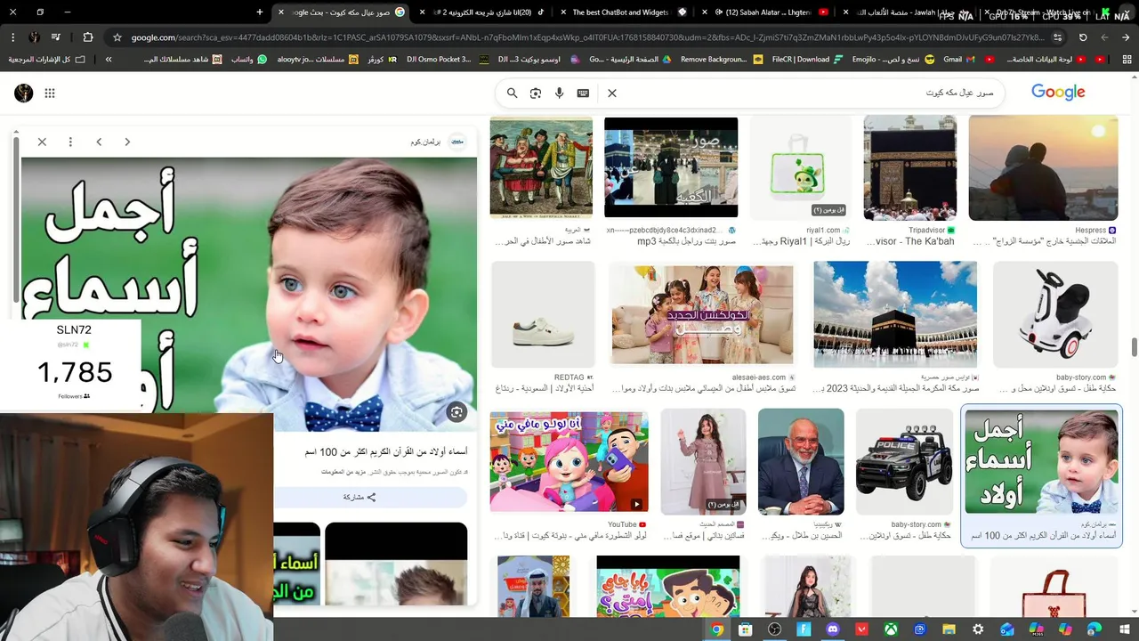Open a new tab with plus button
The height and width of the screenshot is (641, 1139).
coord(260,12)
